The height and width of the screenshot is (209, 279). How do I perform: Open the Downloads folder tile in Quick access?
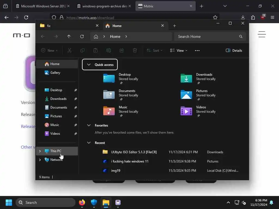198,78
